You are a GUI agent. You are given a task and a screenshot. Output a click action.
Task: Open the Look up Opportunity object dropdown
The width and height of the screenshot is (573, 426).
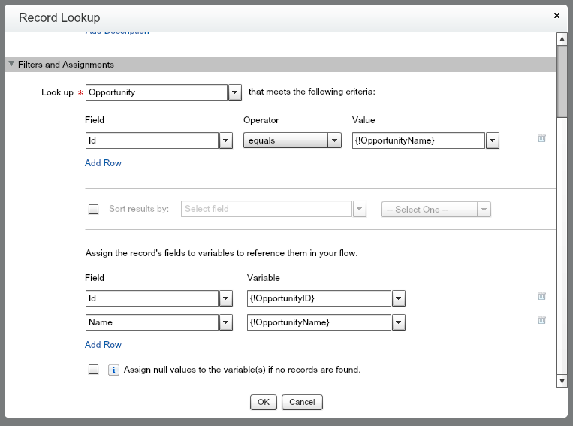[x=234, y=92]
